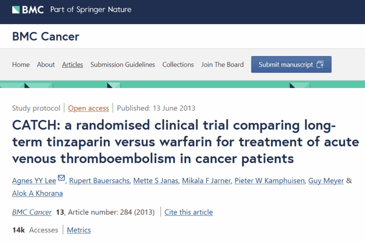Open author Agnes YY Lee's profile

pos(34,181)
